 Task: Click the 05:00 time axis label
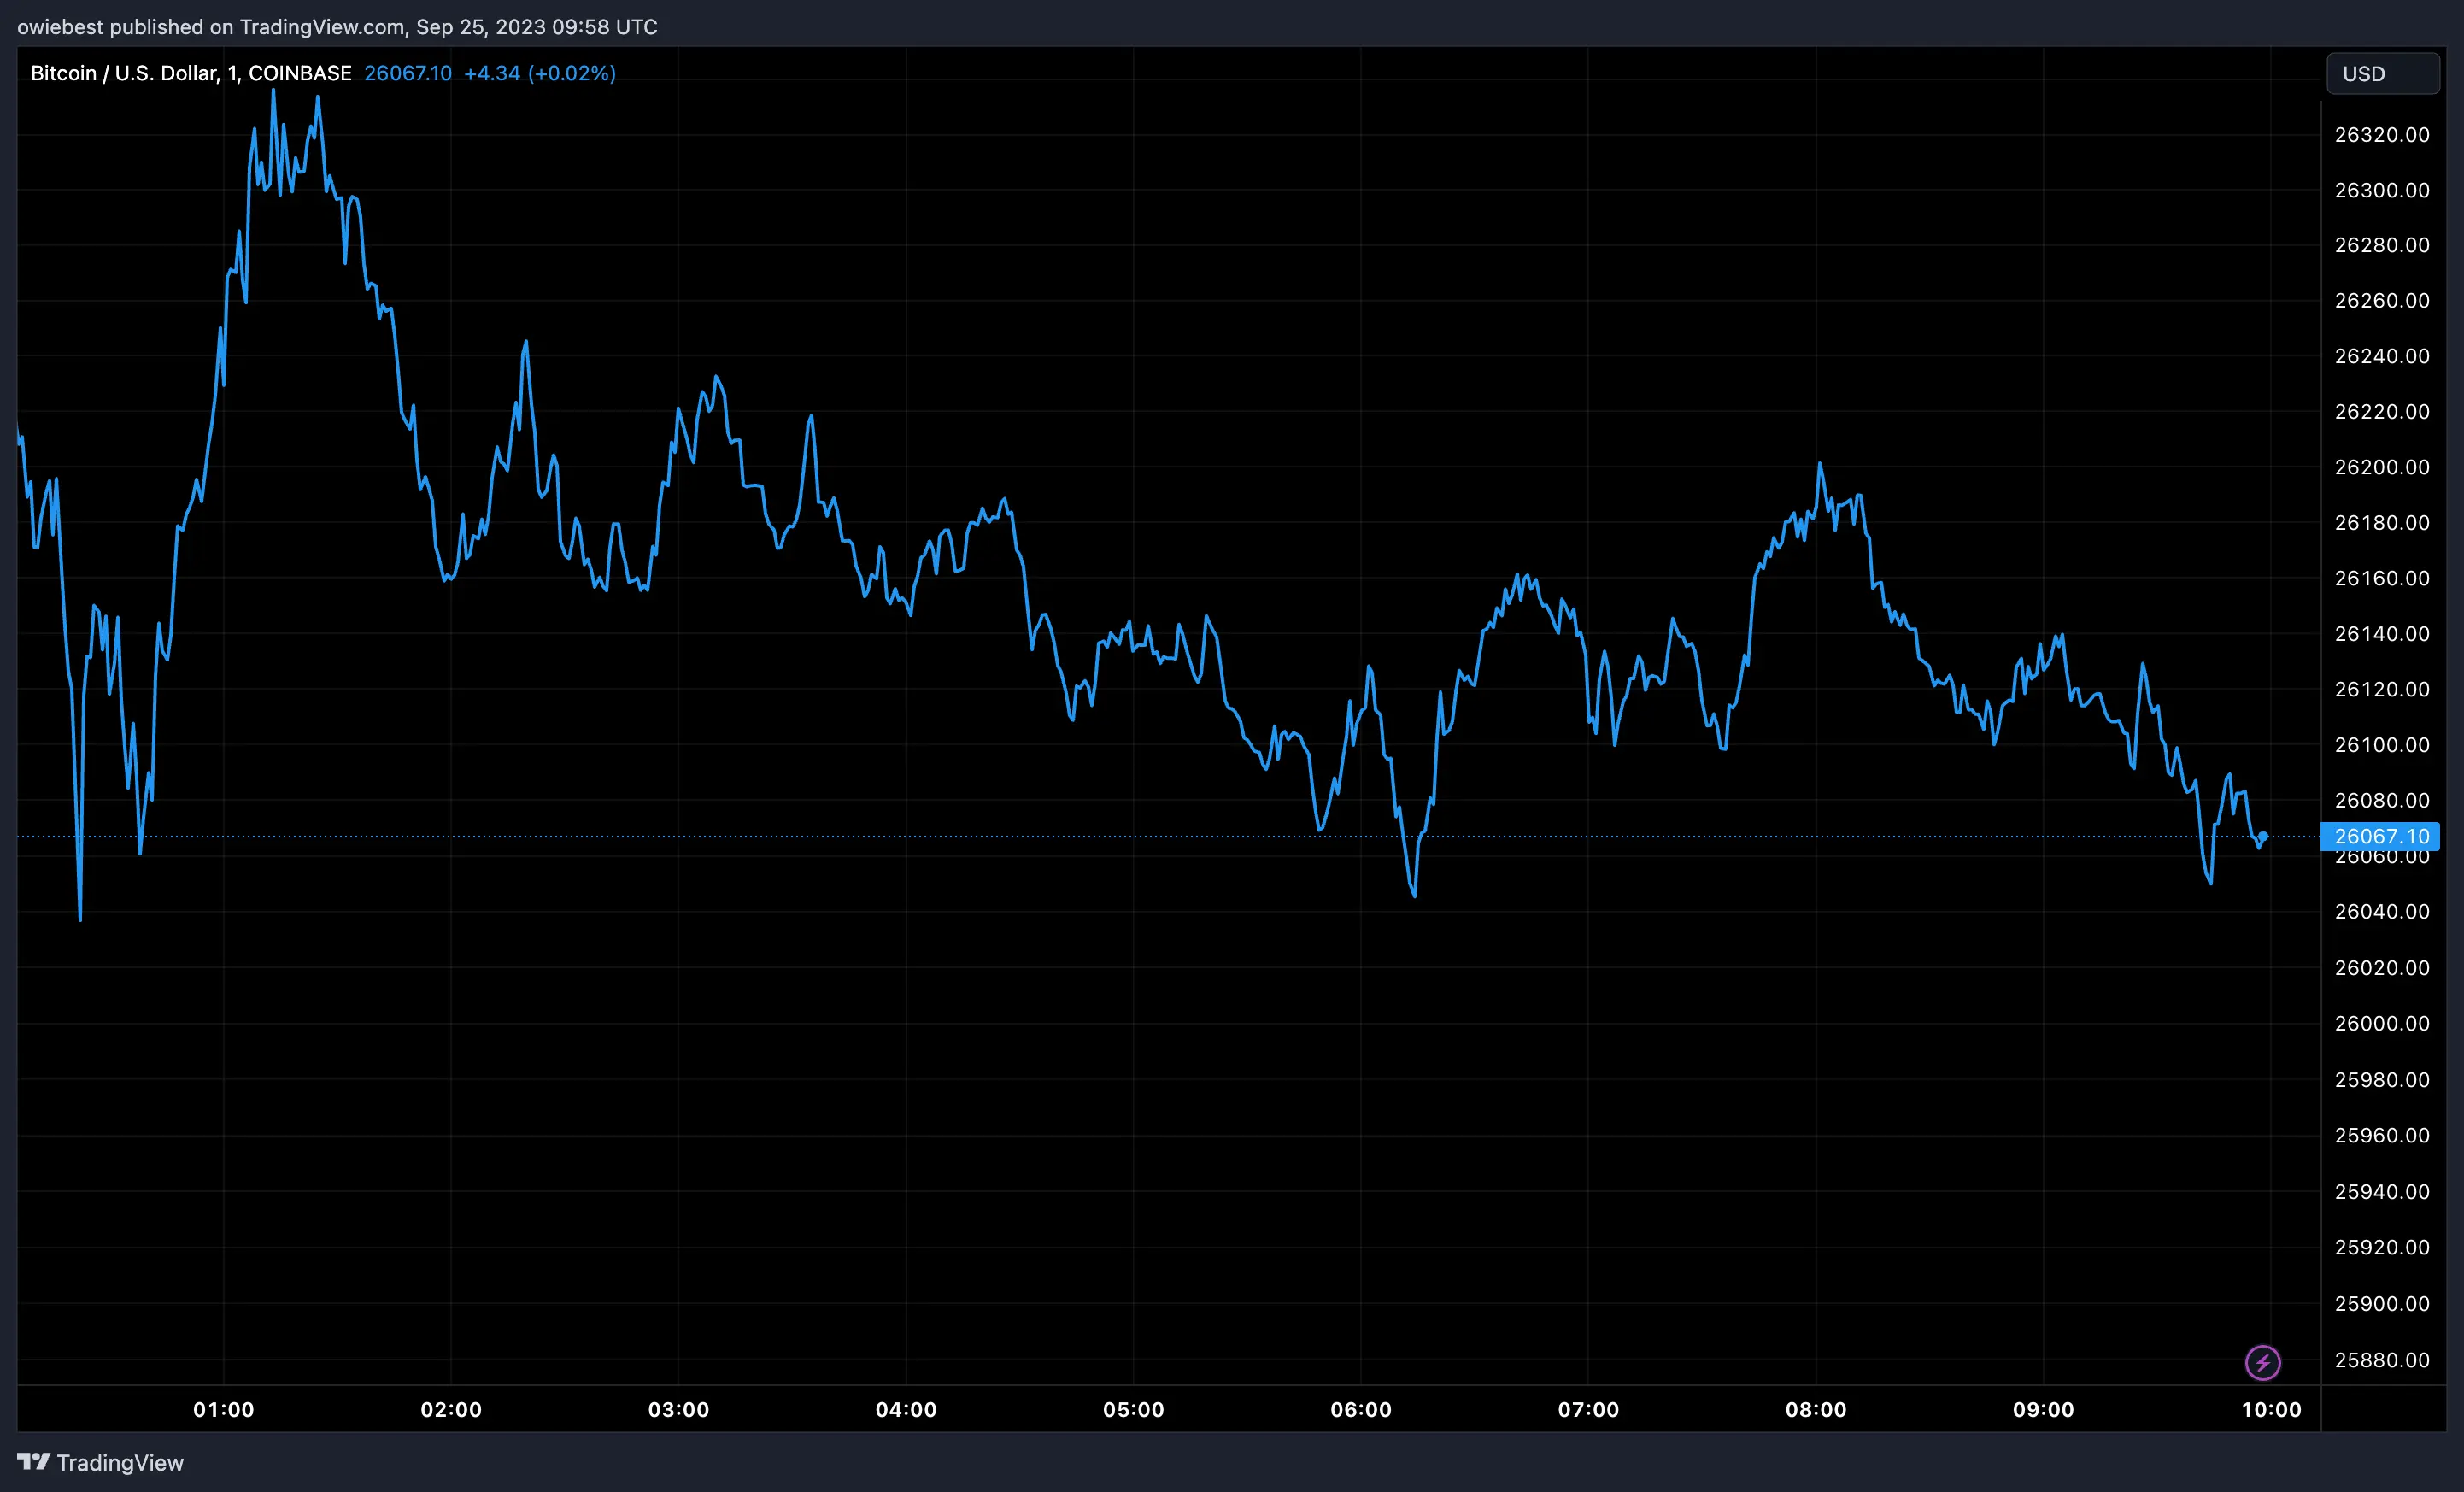[1135, 1410]
